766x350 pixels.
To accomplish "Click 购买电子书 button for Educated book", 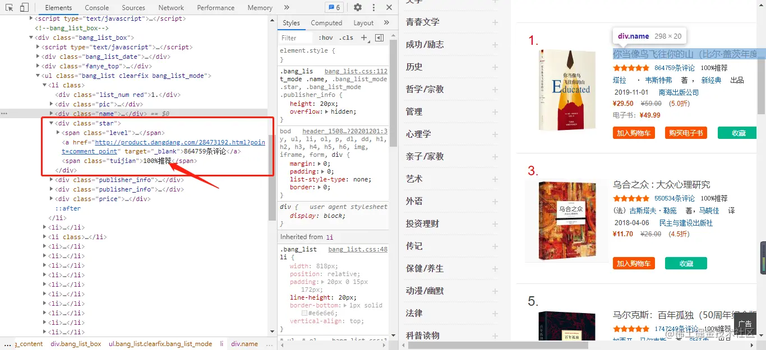I will click(x=686, y=133).
